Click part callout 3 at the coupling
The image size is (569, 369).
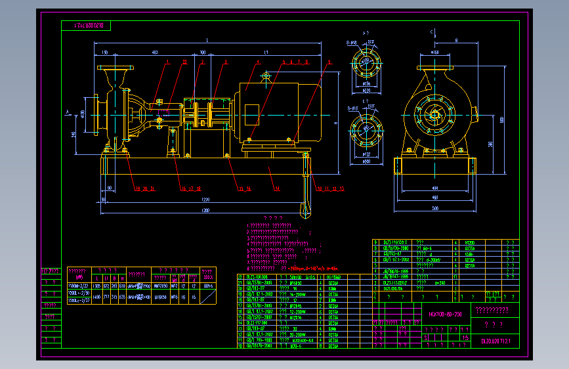coord(226,62)
